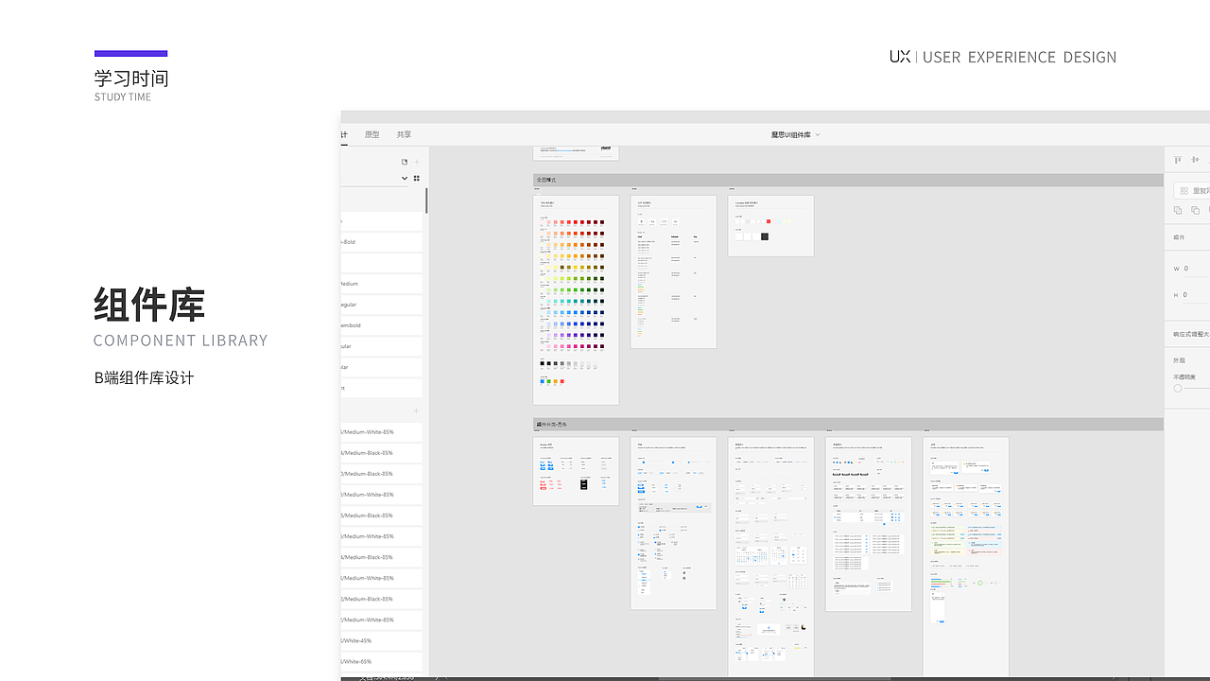Expand the assets filter dropdown chevron
This screenshot has height=681, width=1210.
[x=405, y=178]
